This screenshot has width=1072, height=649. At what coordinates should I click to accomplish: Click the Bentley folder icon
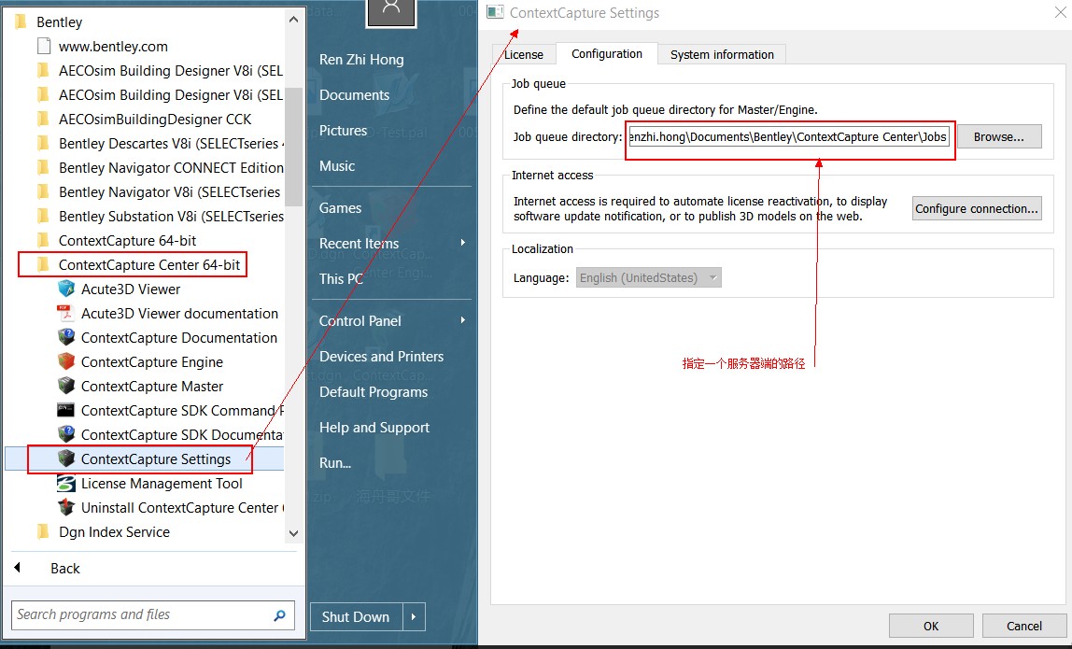21,21
